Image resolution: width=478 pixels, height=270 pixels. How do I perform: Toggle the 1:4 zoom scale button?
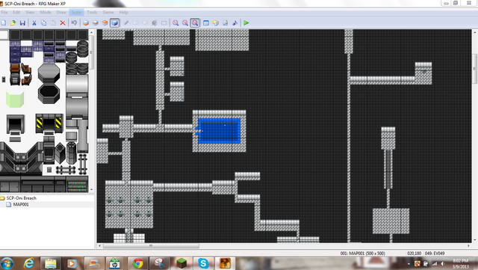[195, 23]
